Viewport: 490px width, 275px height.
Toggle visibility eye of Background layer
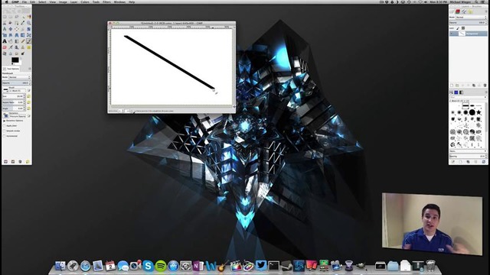click(451, 34)
